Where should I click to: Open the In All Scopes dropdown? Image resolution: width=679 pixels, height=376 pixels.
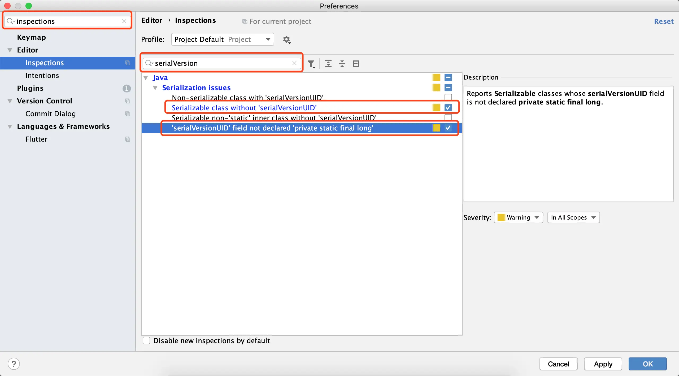click(573, 217)
